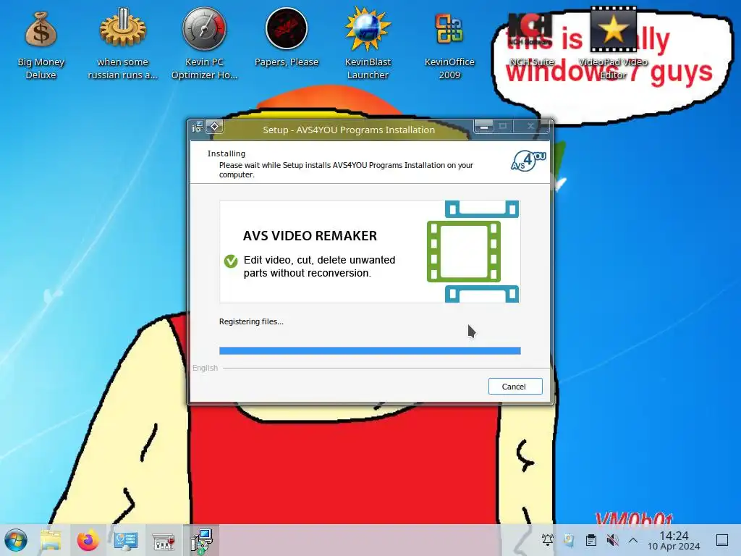Click the 'Registering files...' status text
Screen dimensions: 741x556
(251, 321)
